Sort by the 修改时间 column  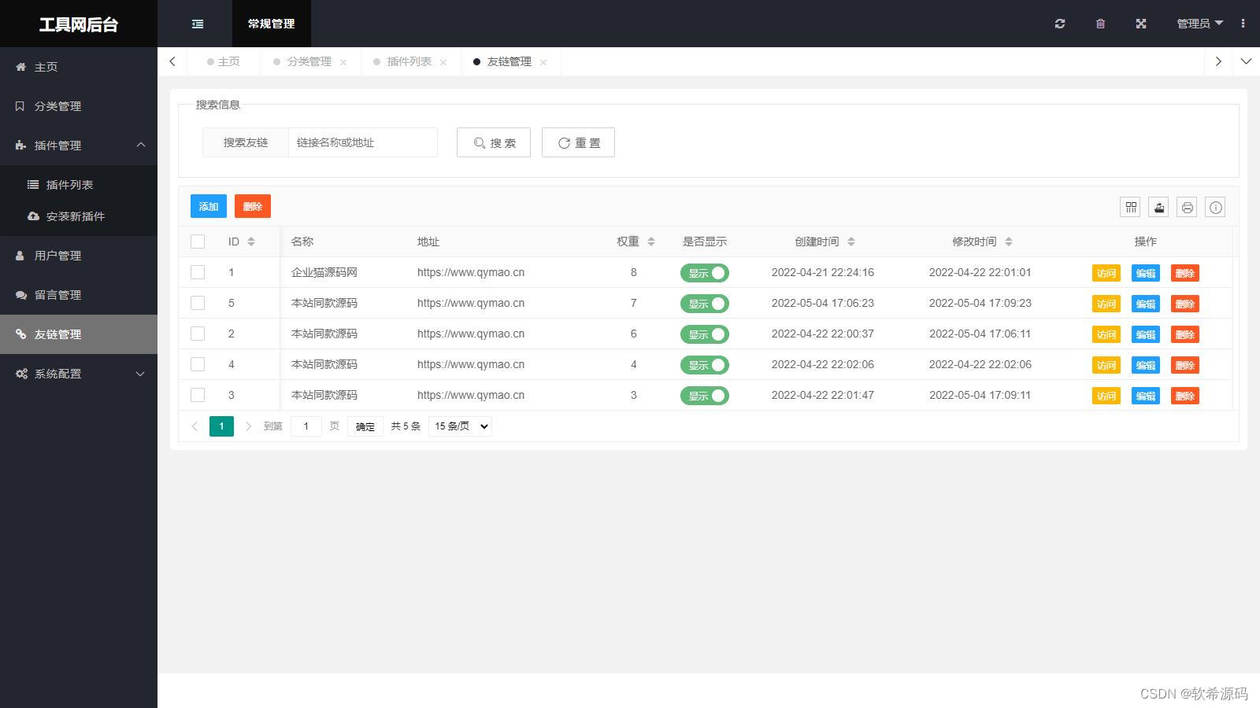tap(1009, 242)
